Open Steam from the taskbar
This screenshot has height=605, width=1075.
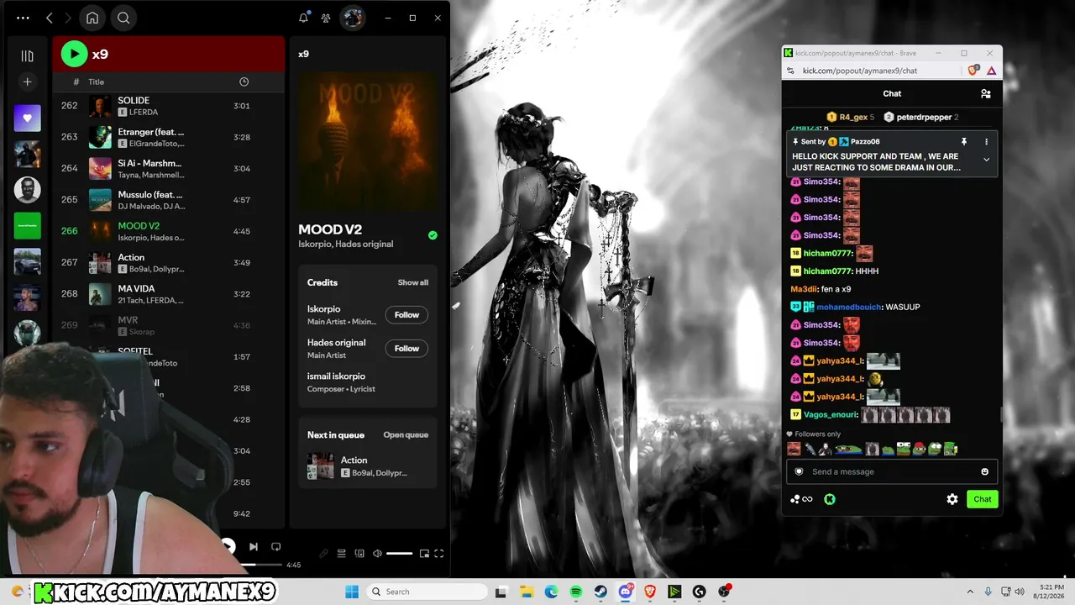(x=600, y=592)
